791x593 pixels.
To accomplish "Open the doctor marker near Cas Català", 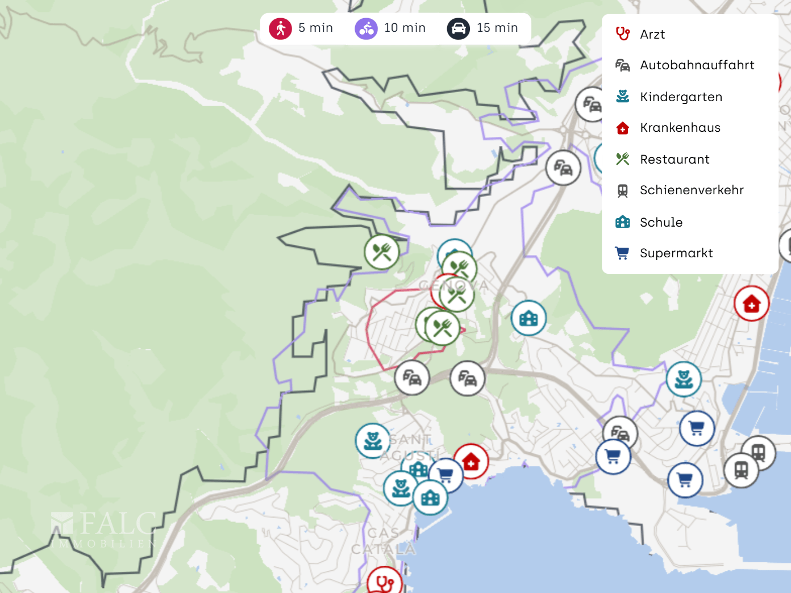I will [x=385, y=583].
